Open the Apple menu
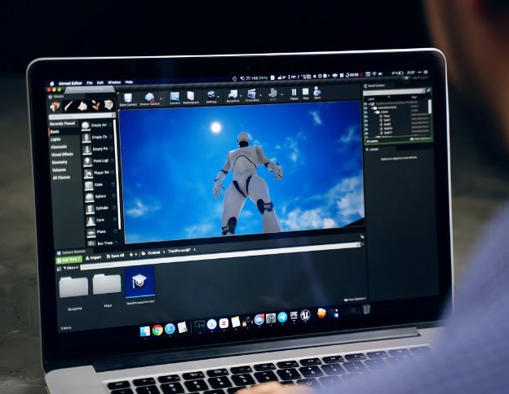The height and width of the screenshot is (394, 509). coord(52,84)
